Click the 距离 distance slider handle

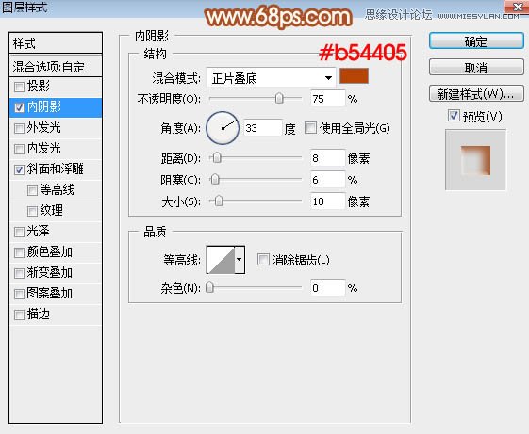(x=217, y=158)
